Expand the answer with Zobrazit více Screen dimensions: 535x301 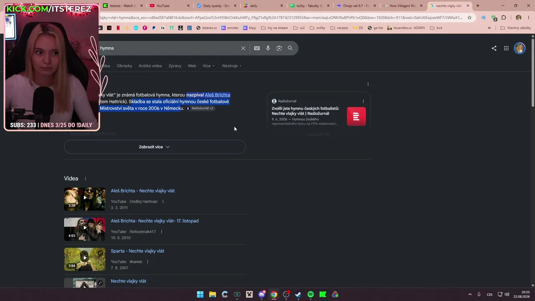155,147
